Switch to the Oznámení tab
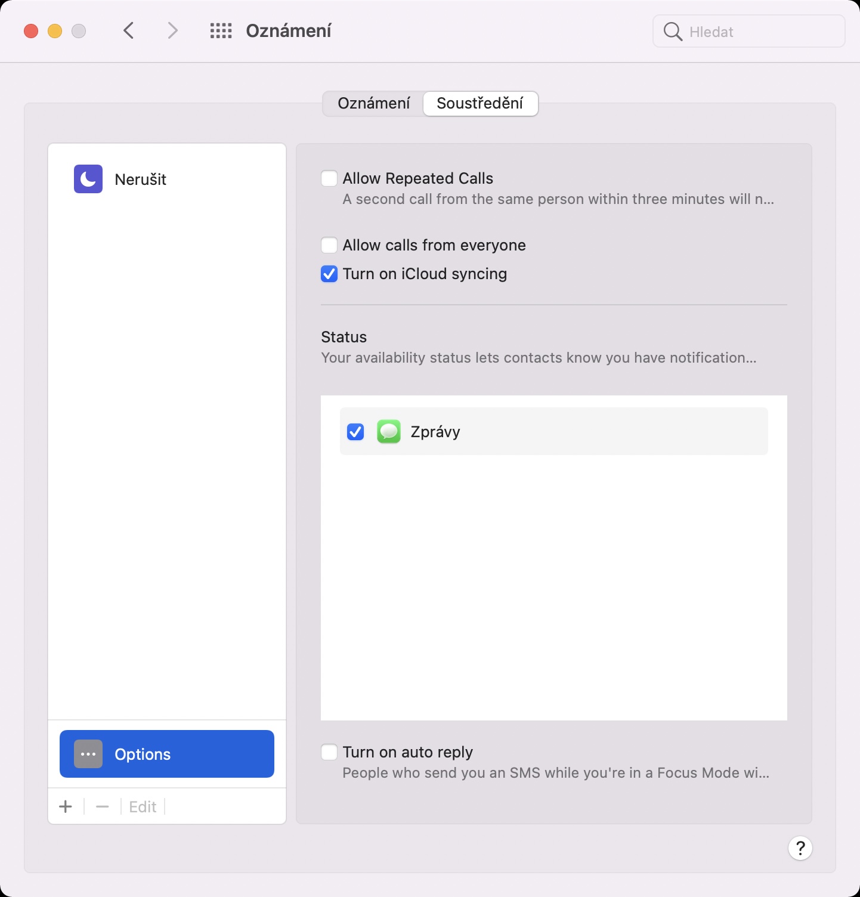The height and width of the screenshot is (897, 860). [x=374, y=103]
